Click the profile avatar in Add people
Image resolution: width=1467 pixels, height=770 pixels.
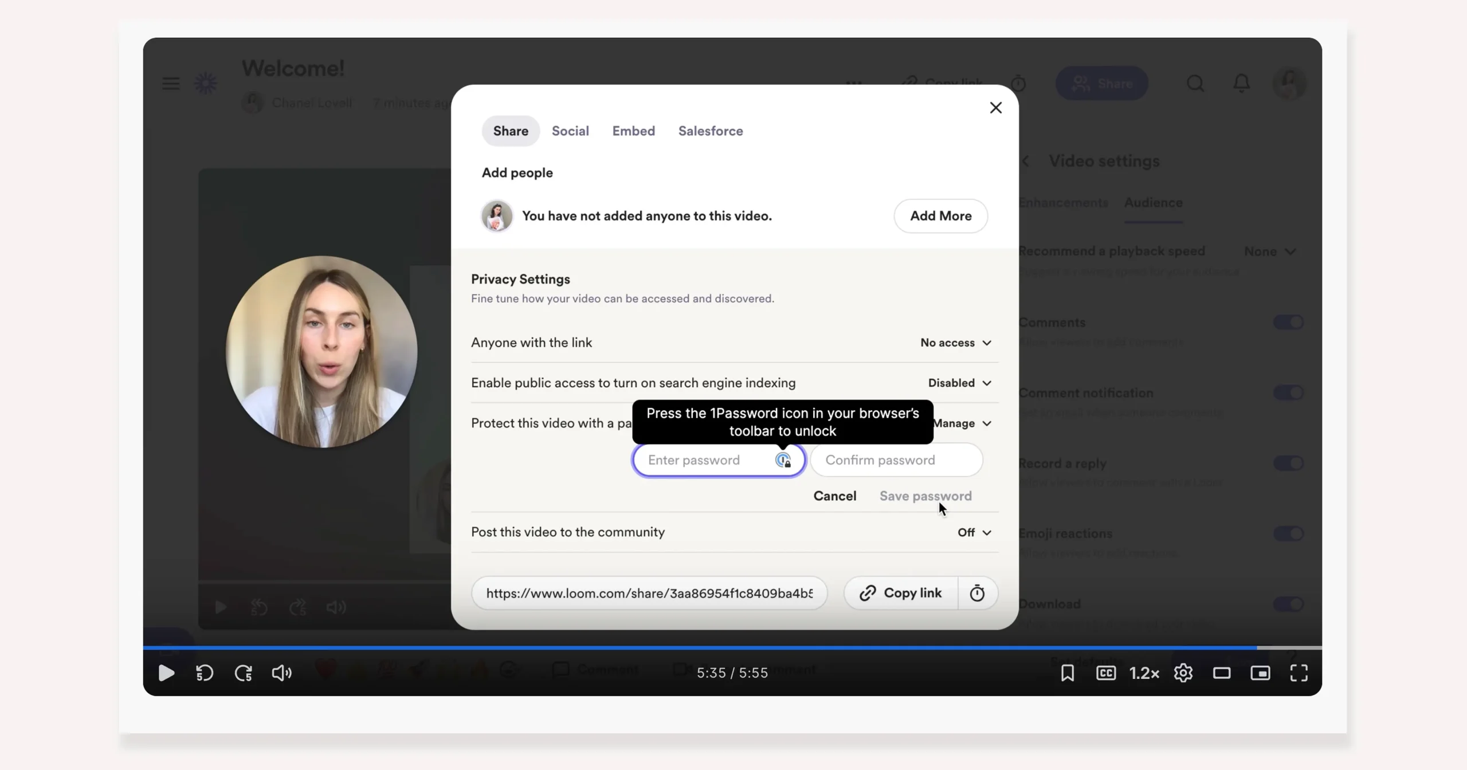(x=497, y=216)
